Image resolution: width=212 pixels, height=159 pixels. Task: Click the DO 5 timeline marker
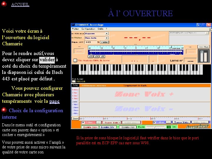tap(153, 119)
